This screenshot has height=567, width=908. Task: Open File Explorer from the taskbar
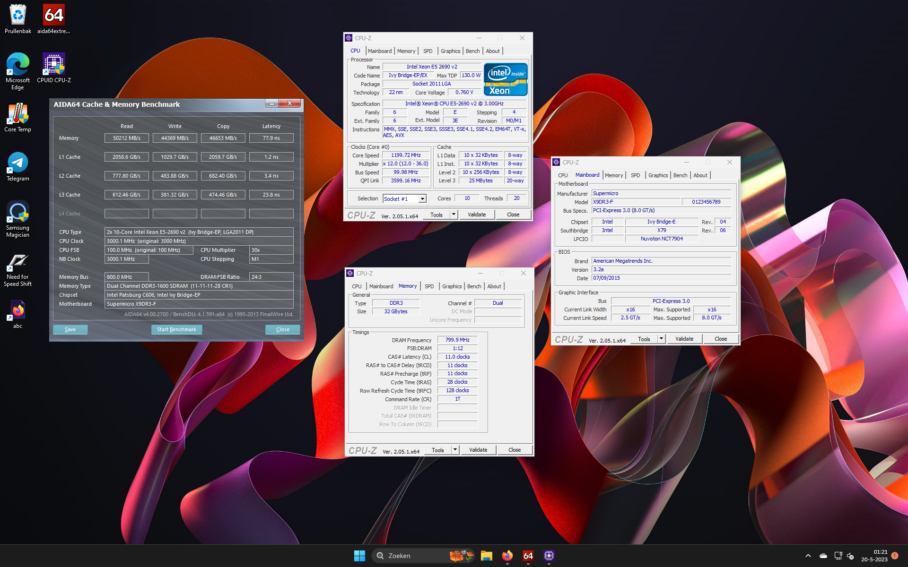click(487, 556)
